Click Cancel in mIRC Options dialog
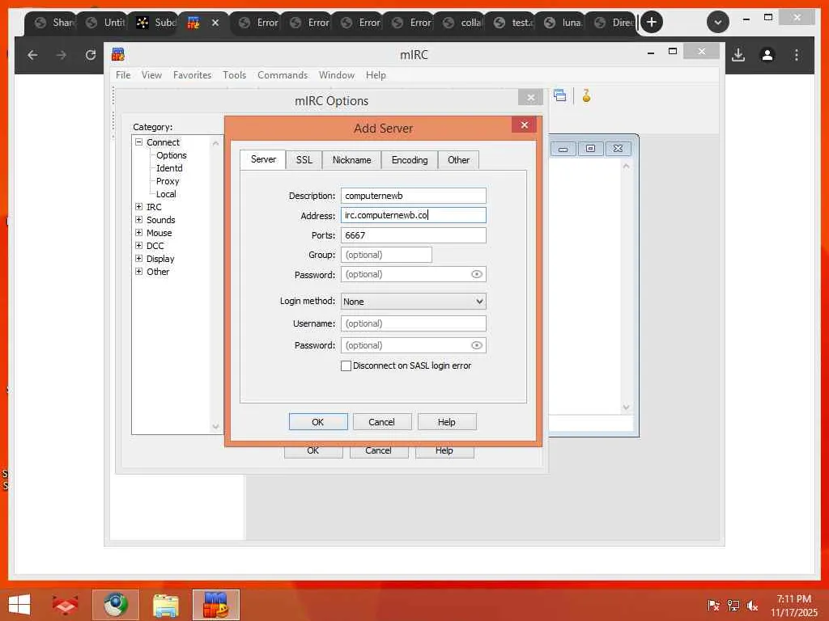Viewport: 829px width, 621px height. tap(379, 451)
